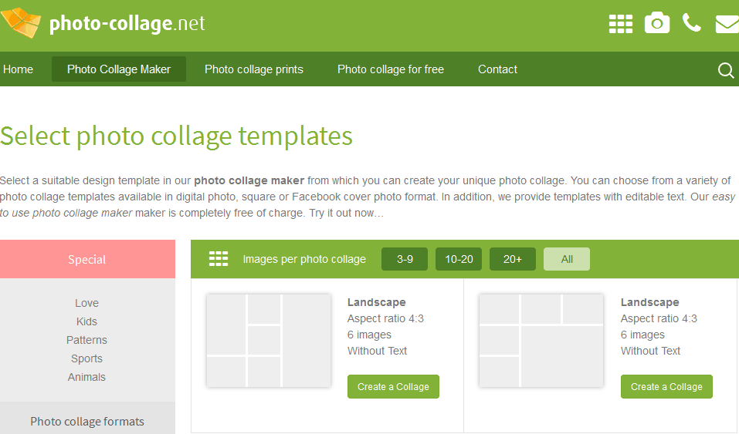This screenshot has width=739, height=434.
Task: Filter templates by 10-20 images
Action: click(459, 259)
